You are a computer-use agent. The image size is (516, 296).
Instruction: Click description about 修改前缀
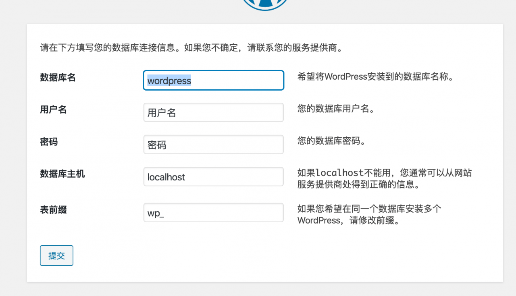[370, 215]
